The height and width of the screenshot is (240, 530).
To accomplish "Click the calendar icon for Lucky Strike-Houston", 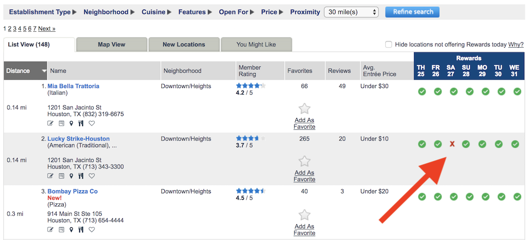I will coord(61,176).
